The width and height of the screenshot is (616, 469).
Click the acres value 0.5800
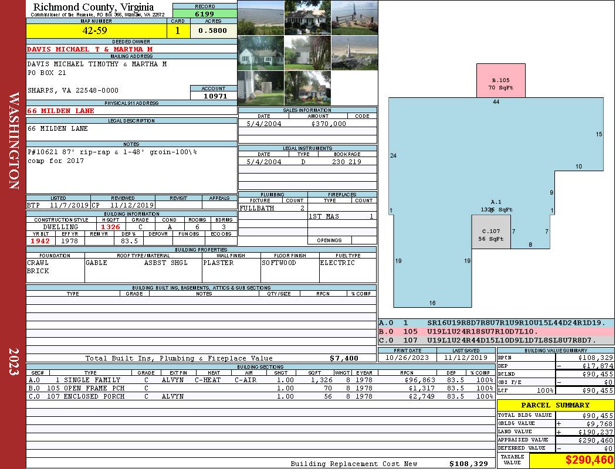pyautogui.click(x=213, y=31)
